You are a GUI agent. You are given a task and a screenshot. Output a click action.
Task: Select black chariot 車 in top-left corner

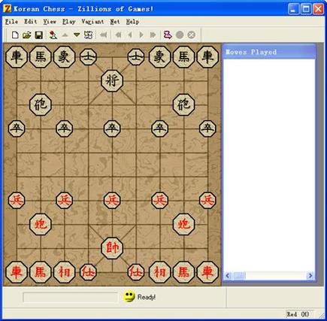tap(17, 57)
